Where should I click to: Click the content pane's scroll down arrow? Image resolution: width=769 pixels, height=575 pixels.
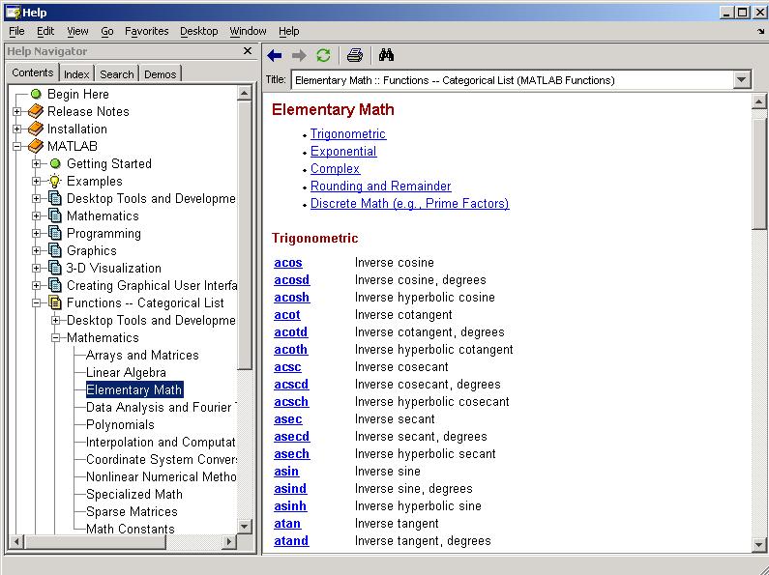(x=758, y=544)
